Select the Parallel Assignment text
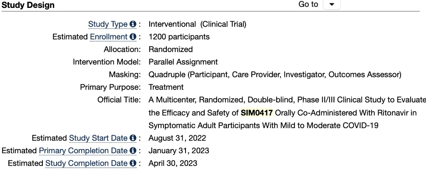The image size is (426, 169). pos(183,62)
